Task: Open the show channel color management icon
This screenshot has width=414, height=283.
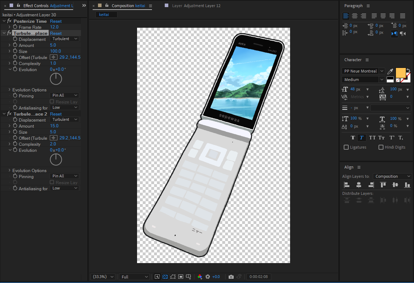Action: click(x=200, y=277)
